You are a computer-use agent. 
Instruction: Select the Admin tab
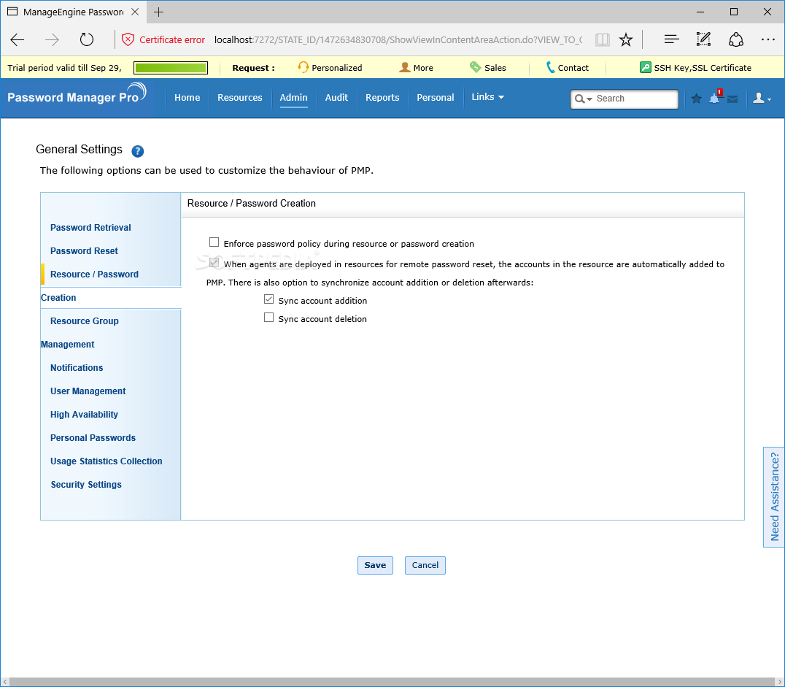pos(293,98)
